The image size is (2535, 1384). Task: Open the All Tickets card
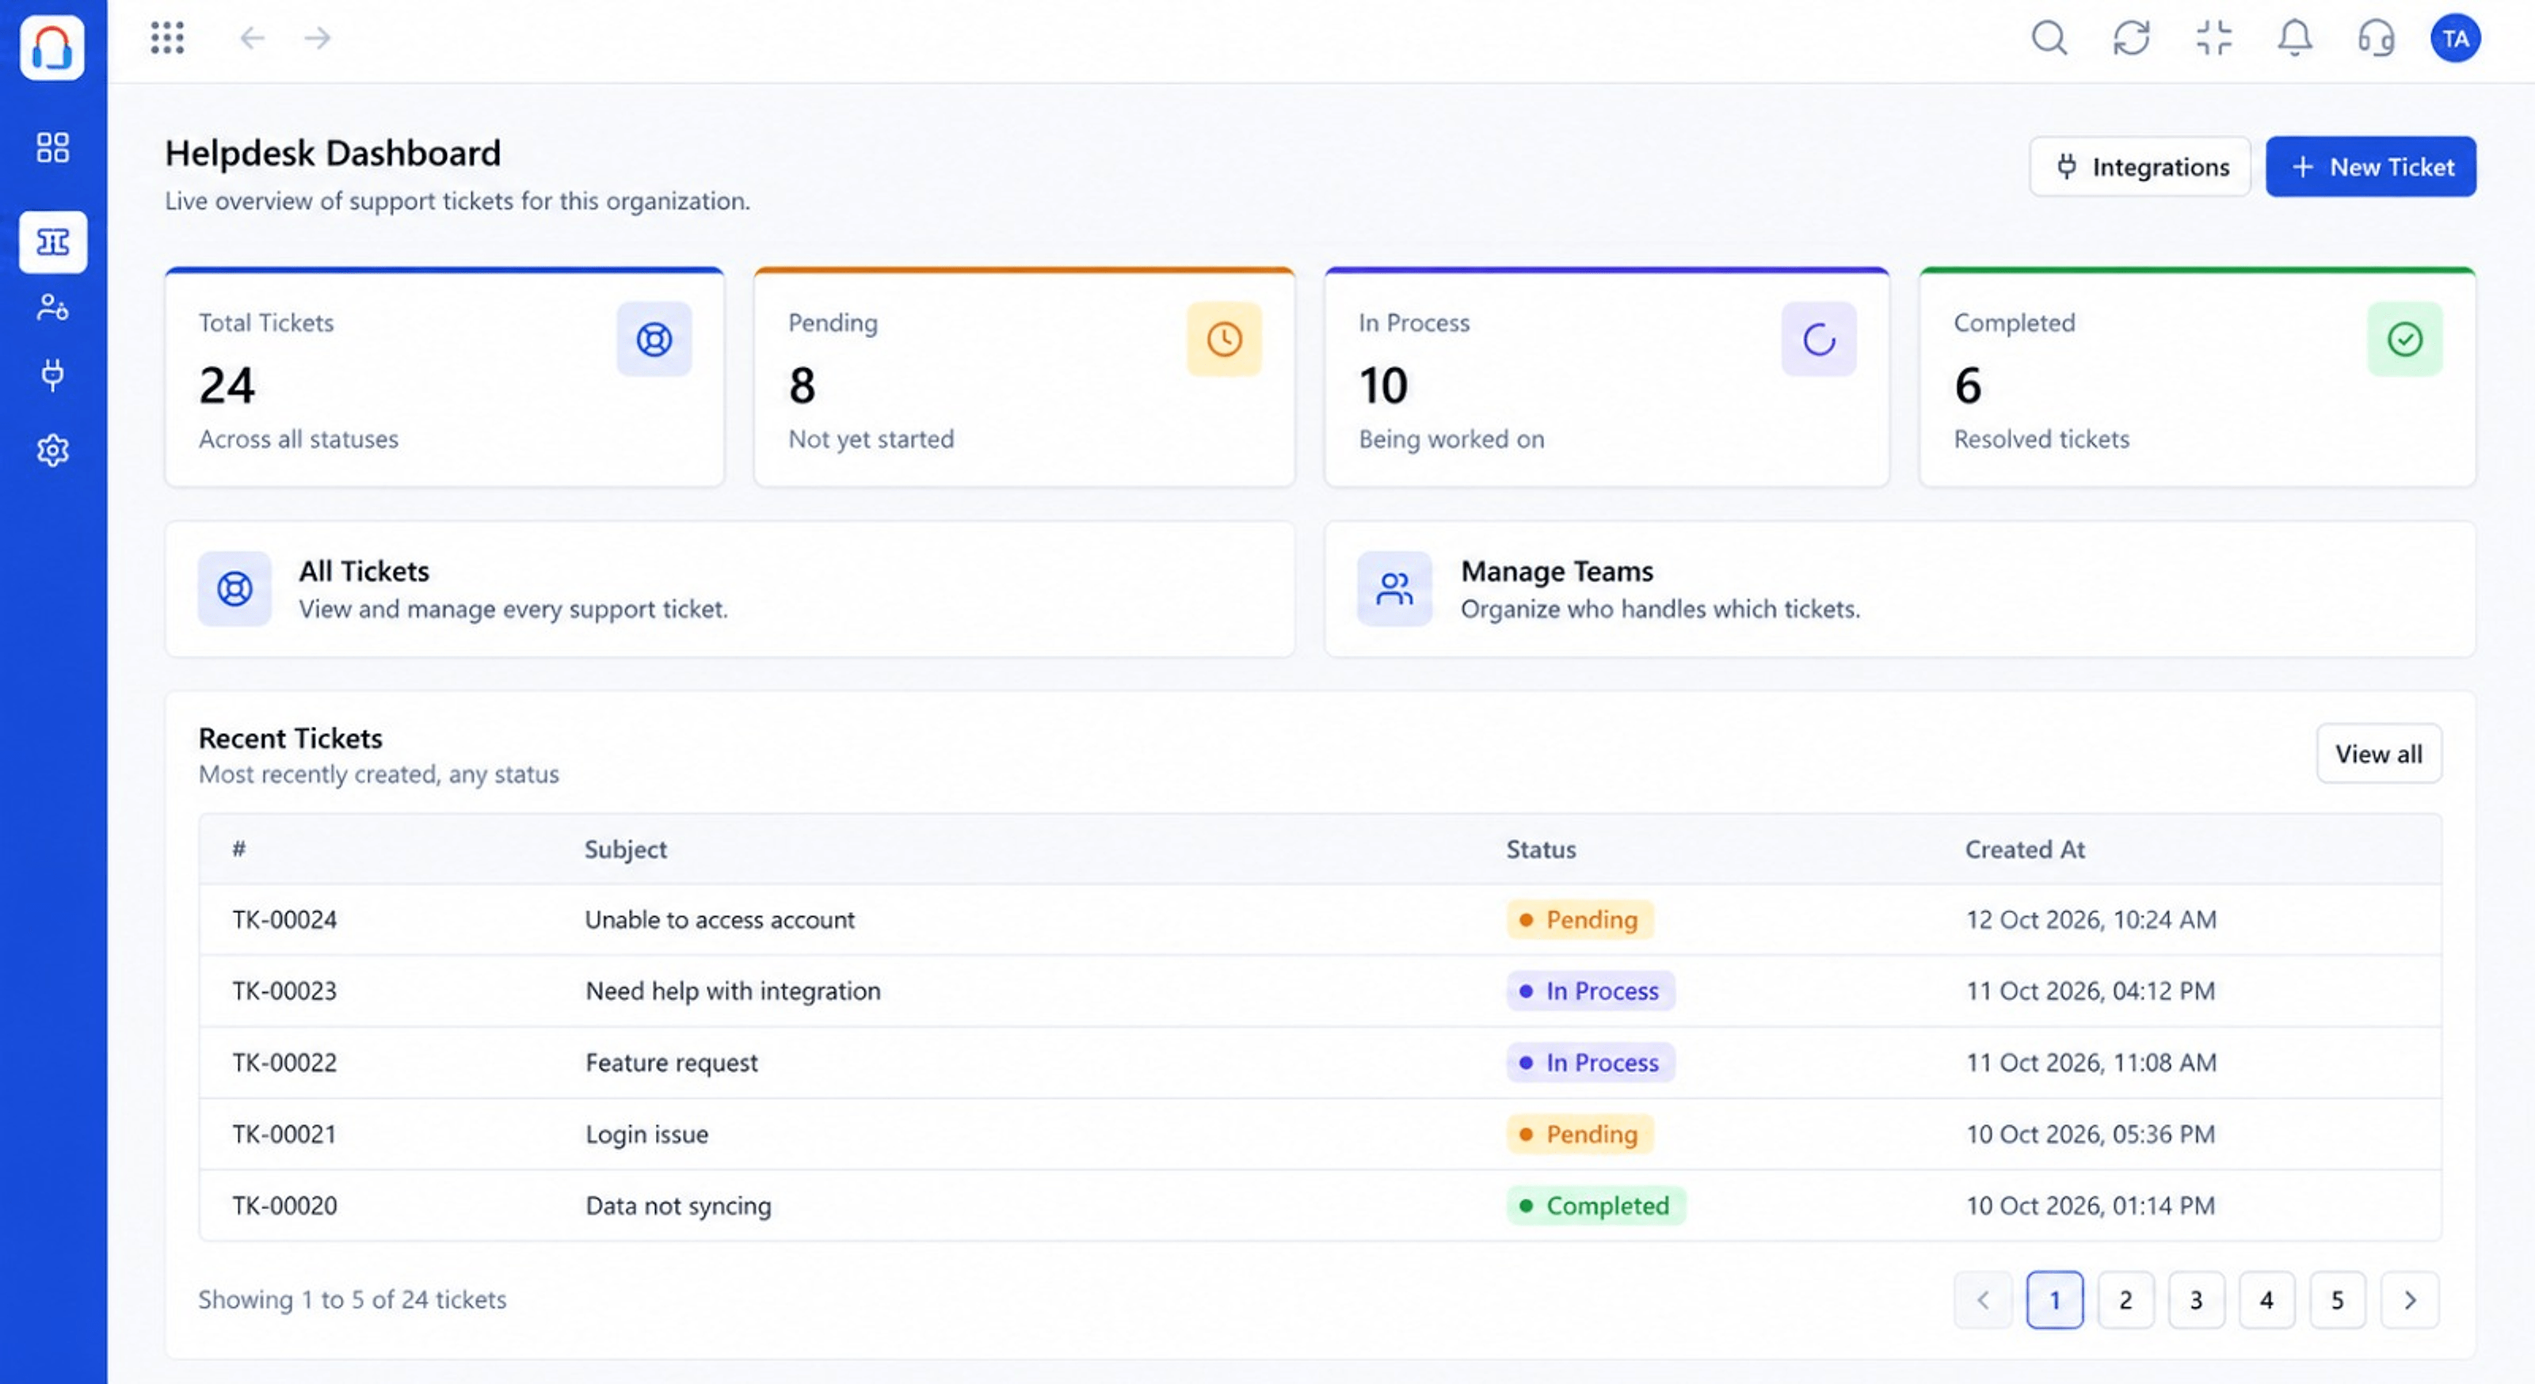click(729, 589)
